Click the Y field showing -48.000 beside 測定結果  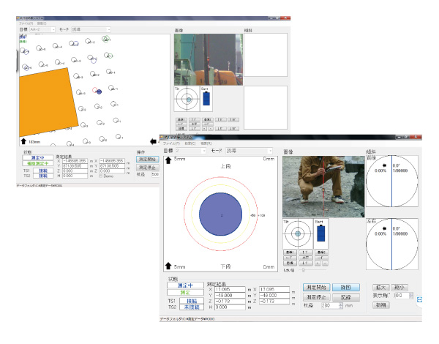point(230,295)
